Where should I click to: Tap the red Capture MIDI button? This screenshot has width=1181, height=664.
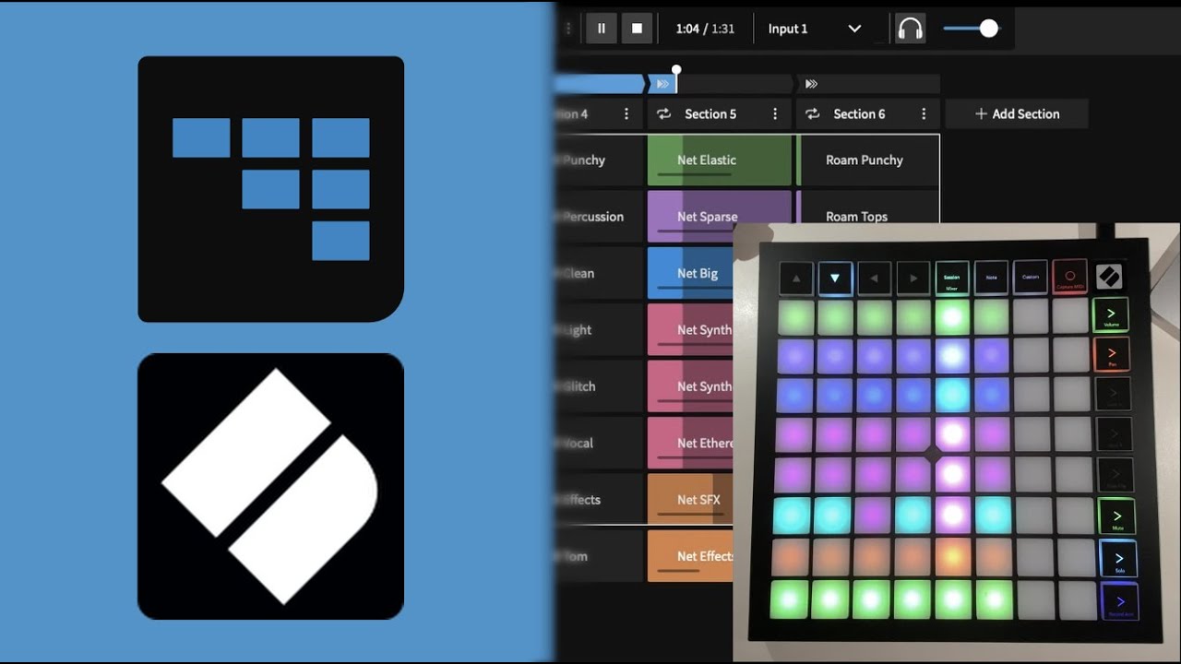1070,277
